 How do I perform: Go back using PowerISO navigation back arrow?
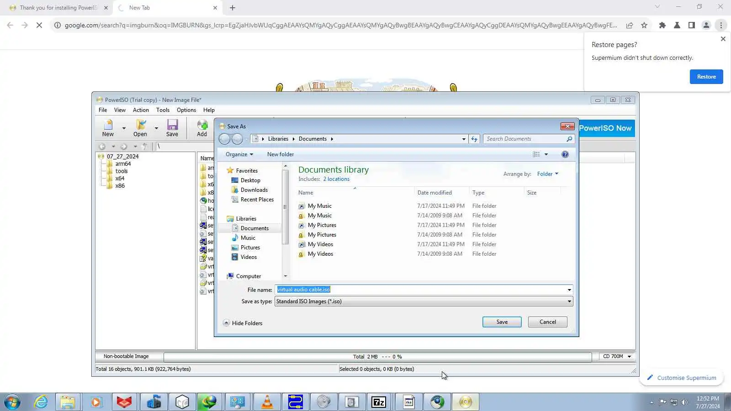(x=102, y=147)
